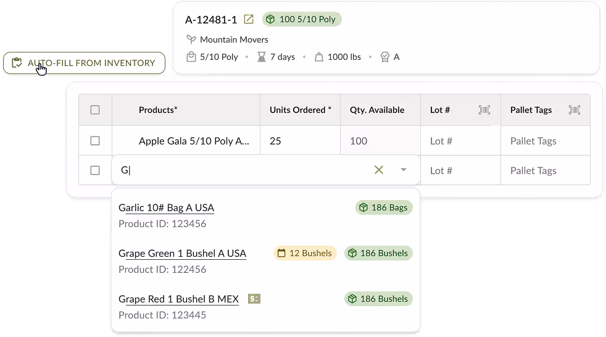Click the grade A ribbon icon

[384, 57]
